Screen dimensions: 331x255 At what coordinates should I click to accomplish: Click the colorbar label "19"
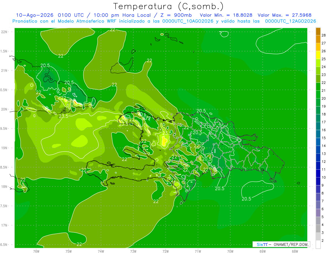[x=324, y=106]
